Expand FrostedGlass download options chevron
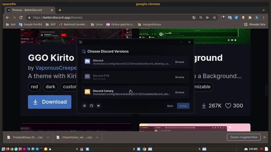The height and width of the screenshot is (152, 271). 48,137
